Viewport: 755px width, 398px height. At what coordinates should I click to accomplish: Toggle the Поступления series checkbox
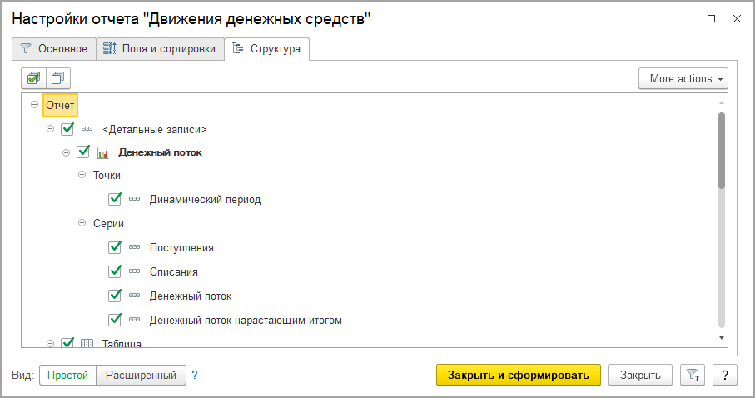[x=116, y=248]
